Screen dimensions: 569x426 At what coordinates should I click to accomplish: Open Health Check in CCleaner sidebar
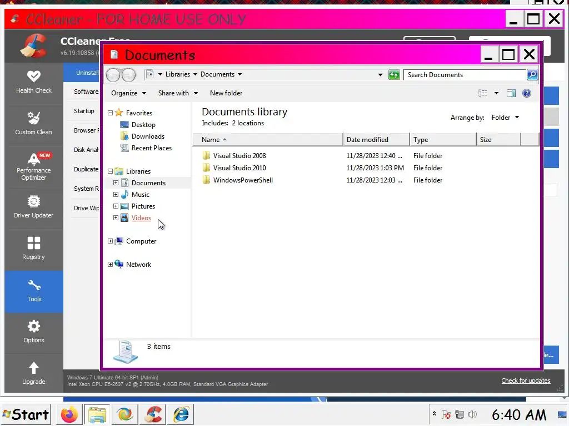(34, 83)
